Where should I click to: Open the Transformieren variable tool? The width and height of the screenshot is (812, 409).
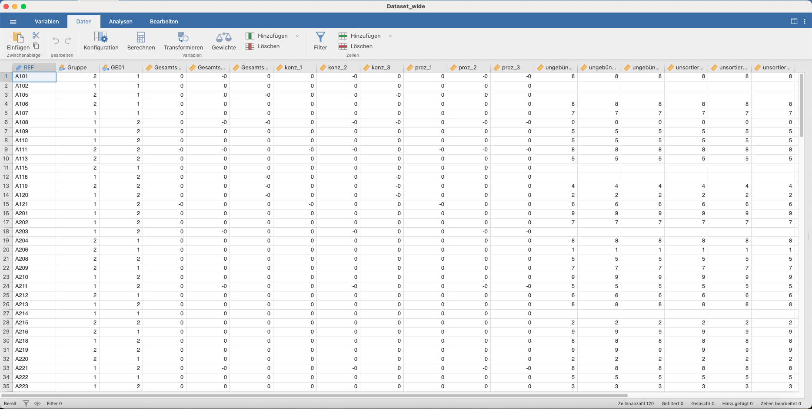pos(183,41)
